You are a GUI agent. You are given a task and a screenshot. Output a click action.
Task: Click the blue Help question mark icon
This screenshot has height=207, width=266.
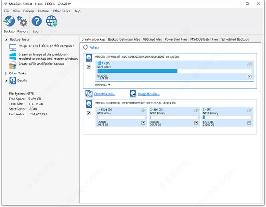[x=37, y=21]
